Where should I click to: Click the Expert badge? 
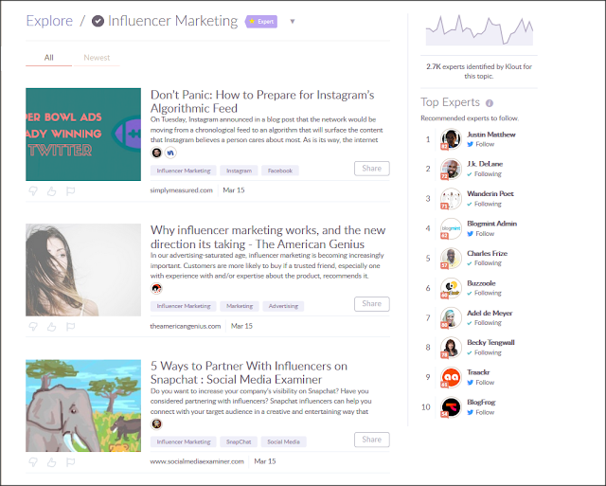pyautogui.click(x=261, y=22)
